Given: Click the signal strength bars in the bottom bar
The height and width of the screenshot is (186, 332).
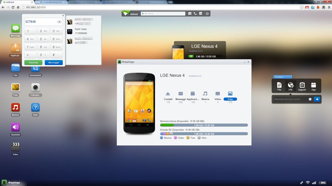Looking at the screenshot, I should pyautogui.click(x=314, y=183).
